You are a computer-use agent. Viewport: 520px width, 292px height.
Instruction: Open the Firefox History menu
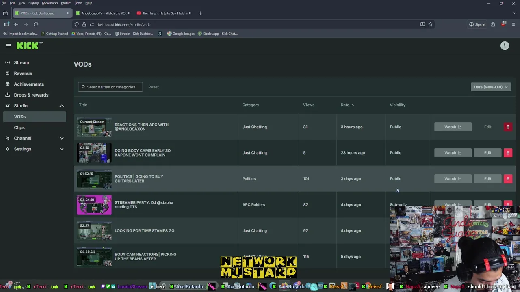pyautogui.click(x=33, y=3)
